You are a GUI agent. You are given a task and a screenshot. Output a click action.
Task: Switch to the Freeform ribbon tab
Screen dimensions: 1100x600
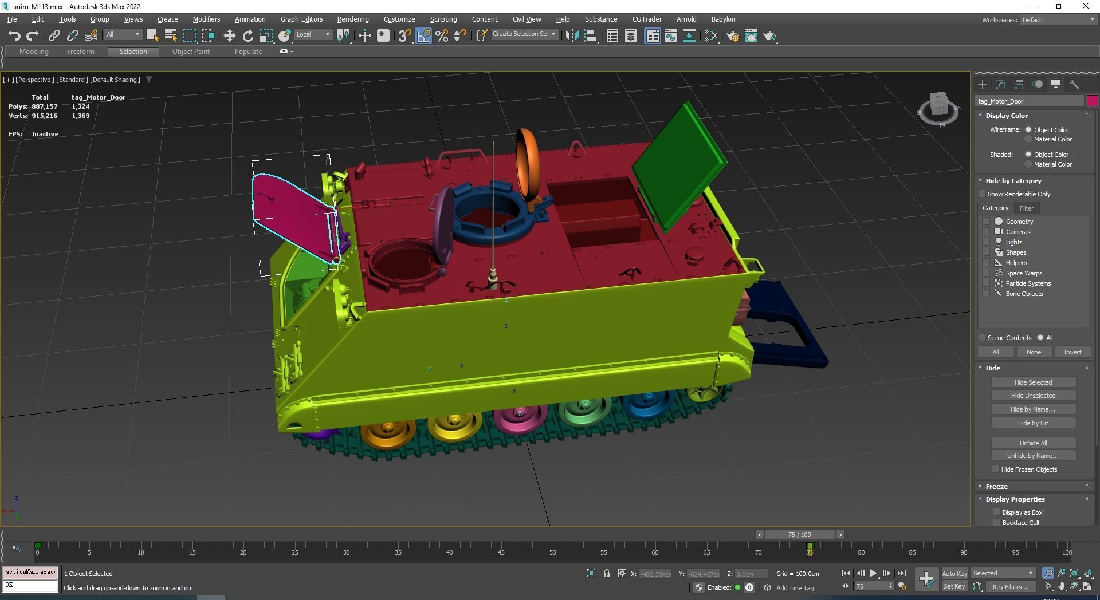click(x=81, y=52)
